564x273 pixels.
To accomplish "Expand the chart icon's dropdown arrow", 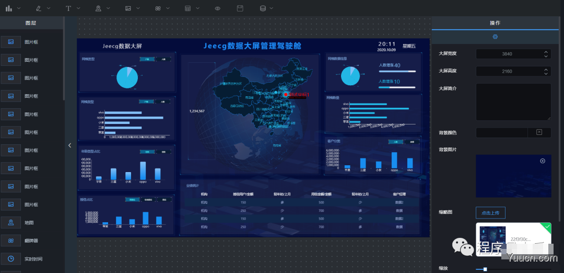I will pos(19,8).
